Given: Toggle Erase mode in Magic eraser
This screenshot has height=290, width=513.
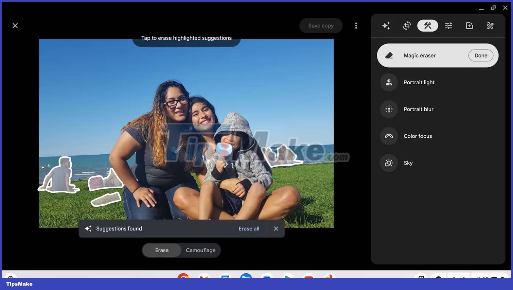Looking at the screenshot, I should [x=162, y=250].
